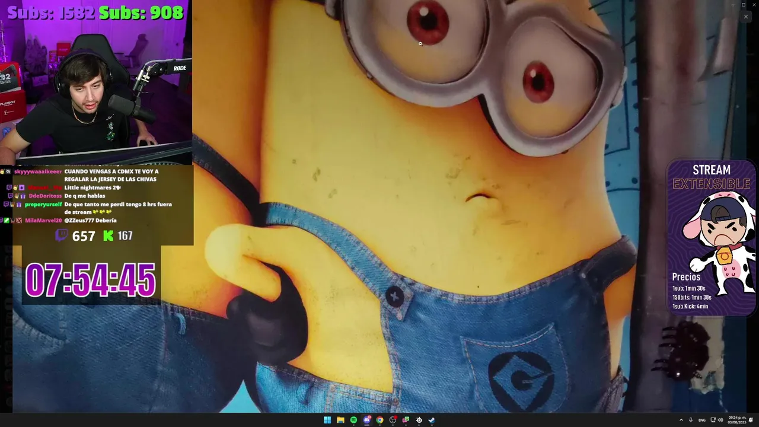759x427 pixels.
Task: Click the message 'De q me hablas'
Action: (85, 196)
